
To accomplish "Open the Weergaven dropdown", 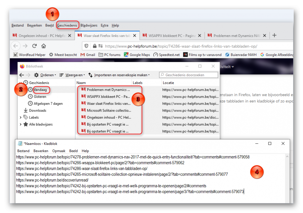I will 72,75.
